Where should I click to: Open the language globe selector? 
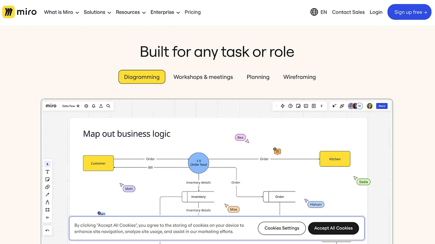tap(314, 12)
